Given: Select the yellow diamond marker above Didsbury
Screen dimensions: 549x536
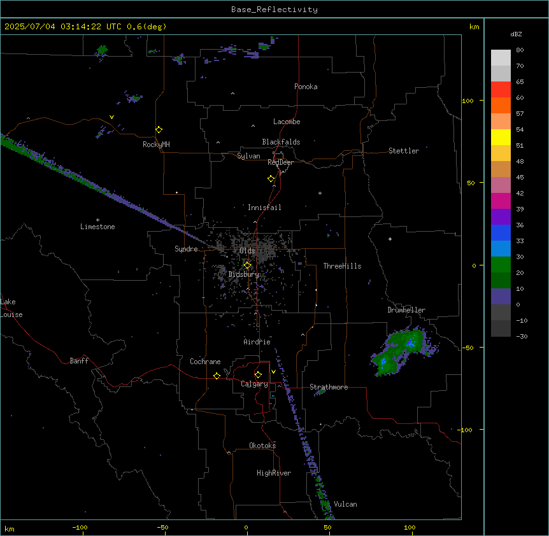Looking at the screenshot, I should (x=247, y=265).
